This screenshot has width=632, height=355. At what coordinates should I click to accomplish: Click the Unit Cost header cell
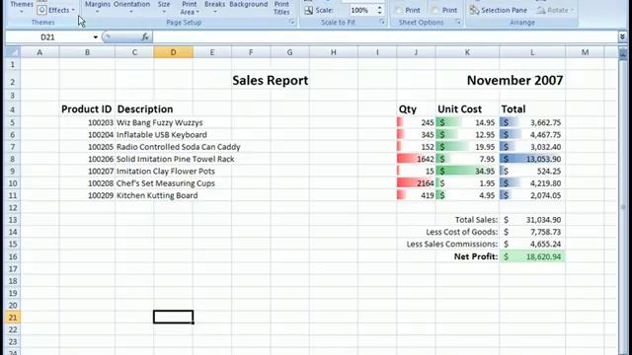coord(467,109)
